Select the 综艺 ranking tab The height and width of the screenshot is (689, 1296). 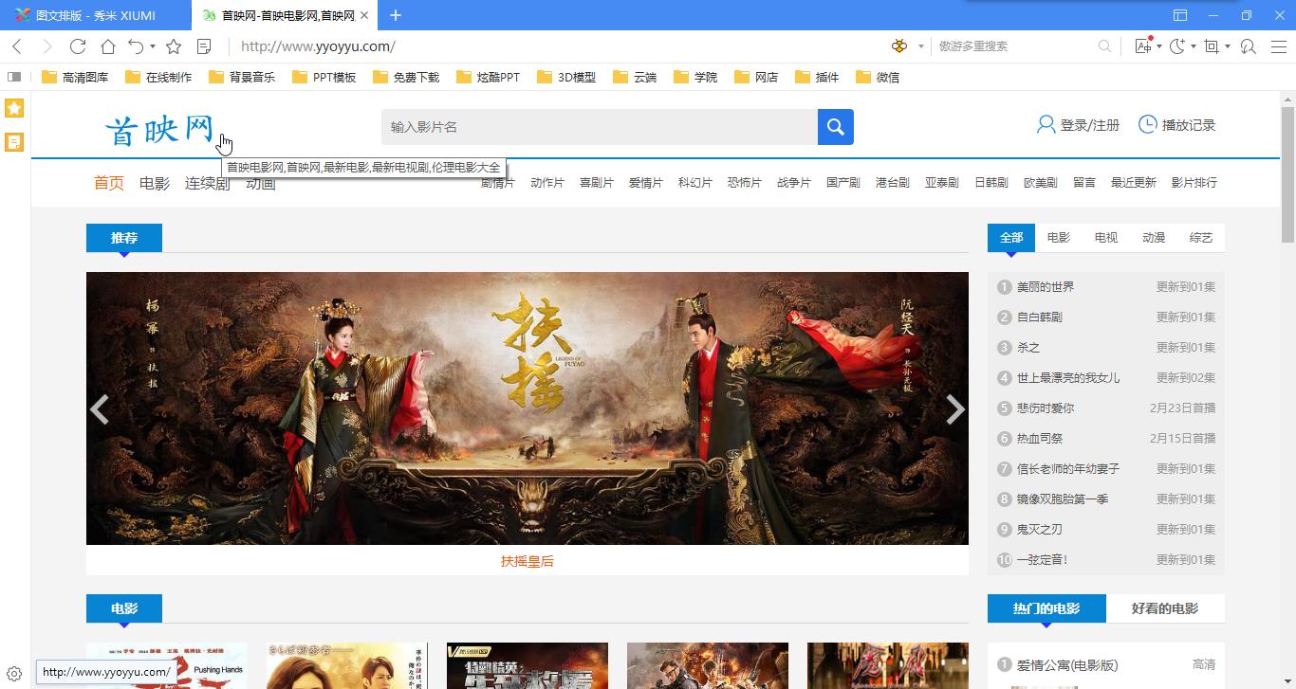(1201, 238)
